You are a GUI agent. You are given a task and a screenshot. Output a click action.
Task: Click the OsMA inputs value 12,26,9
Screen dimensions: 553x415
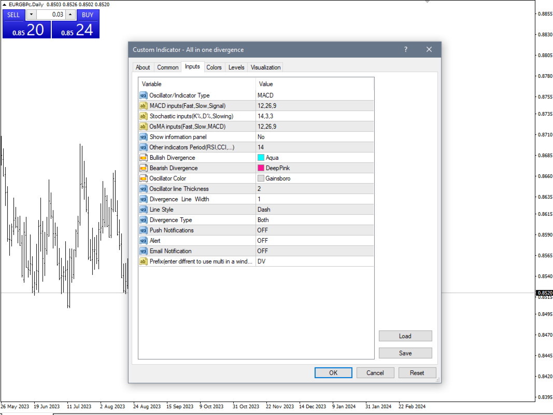click(315, 127)
